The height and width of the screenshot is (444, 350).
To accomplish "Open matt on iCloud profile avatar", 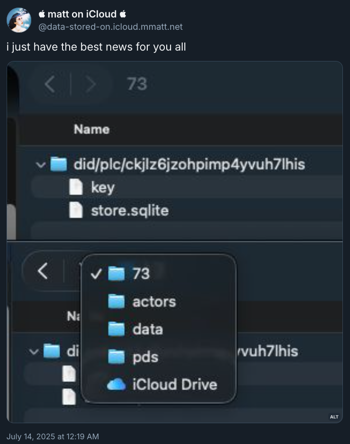I will [19, 20].
